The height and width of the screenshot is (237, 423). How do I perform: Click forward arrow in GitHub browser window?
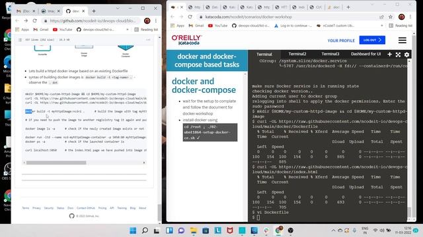[26, 20]
